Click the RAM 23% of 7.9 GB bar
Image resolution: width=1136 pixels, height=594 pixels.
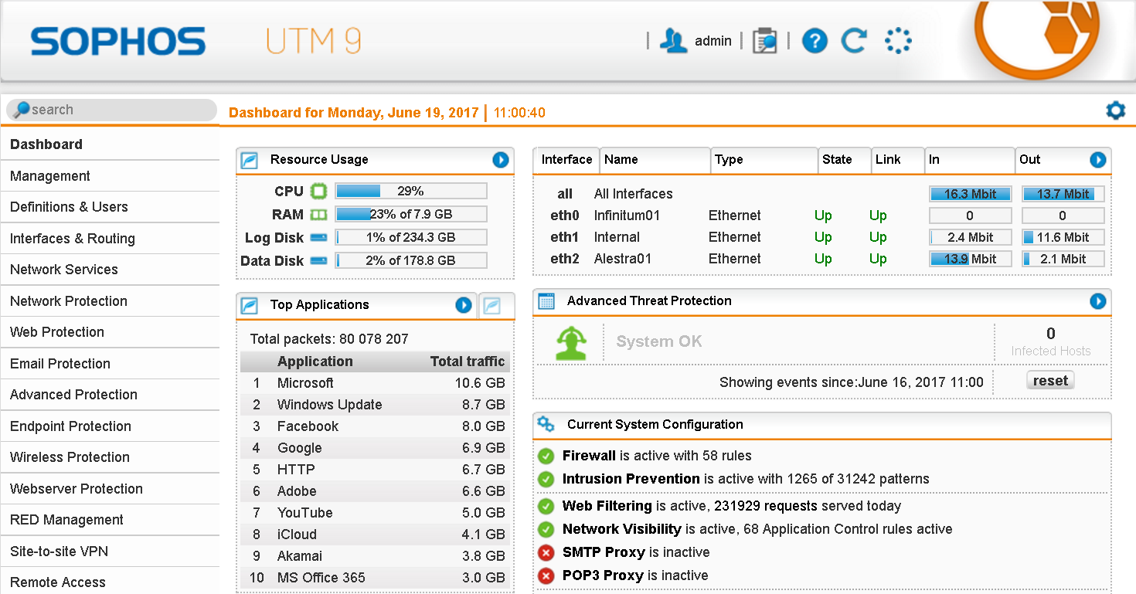click(x=411, y=214)
